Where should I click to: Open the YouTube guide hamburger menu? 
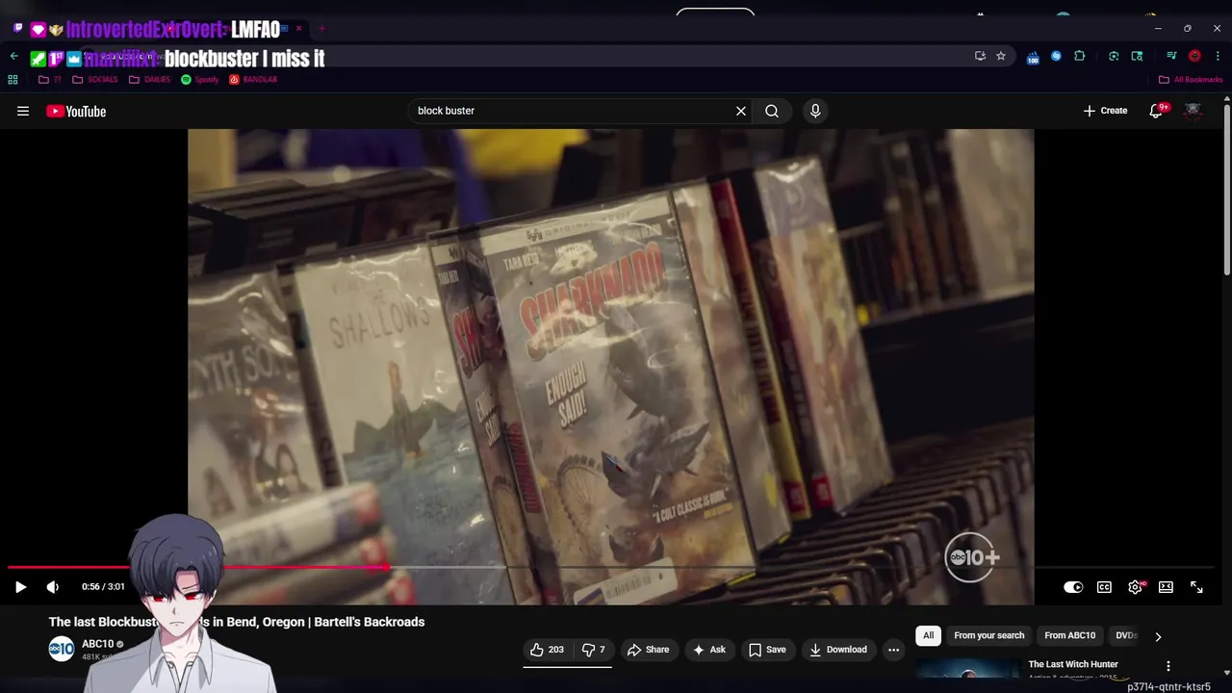[23, 111]
